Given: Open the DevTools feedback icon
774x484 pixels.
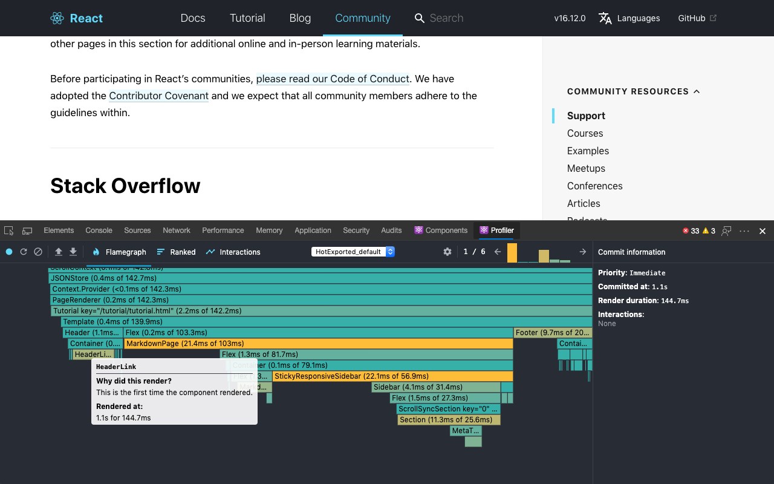Looking at the screenshot, I should (726, 231).
